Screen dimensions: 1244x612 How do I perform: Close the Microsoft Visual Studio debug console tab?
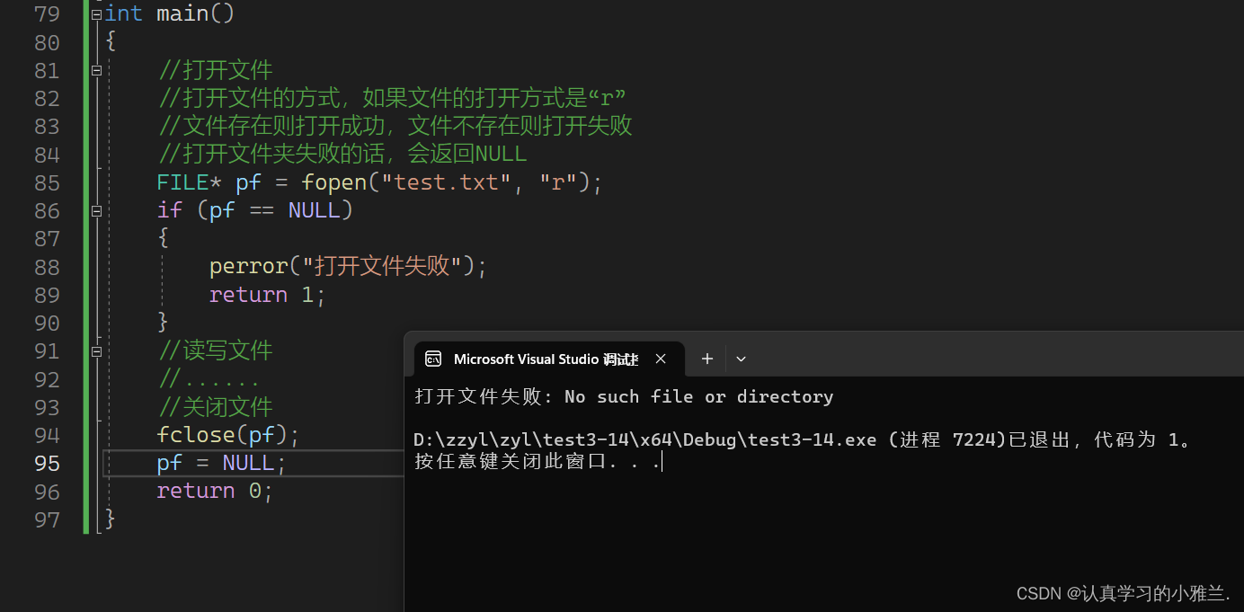click(x=661, y=359)
